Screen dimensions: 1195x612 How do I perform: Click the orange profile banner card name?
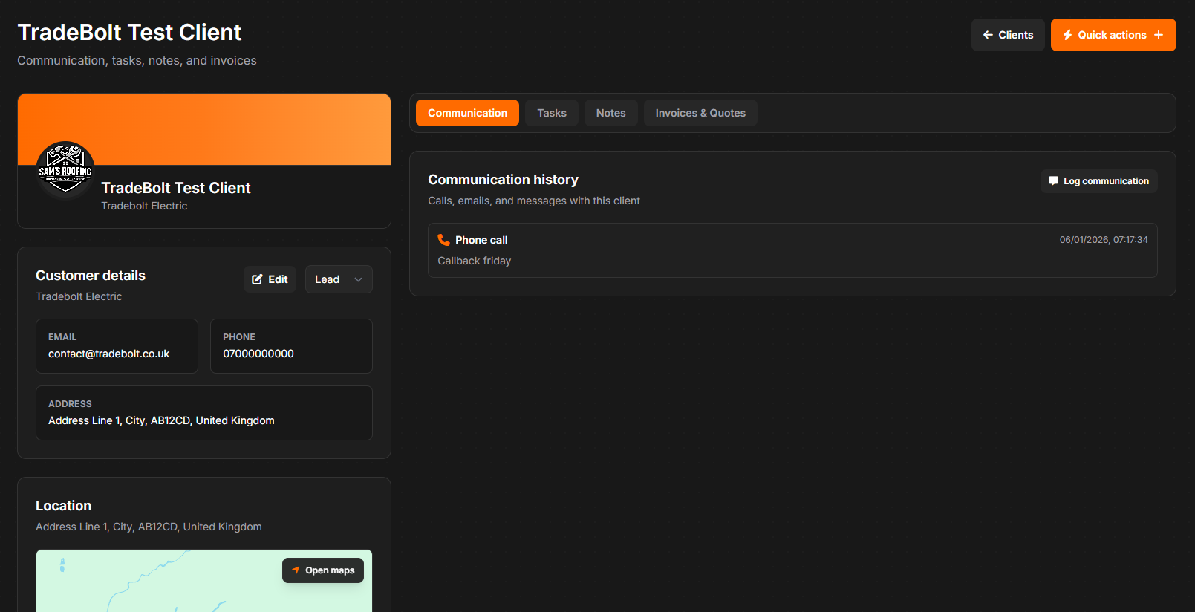[176, 188]
